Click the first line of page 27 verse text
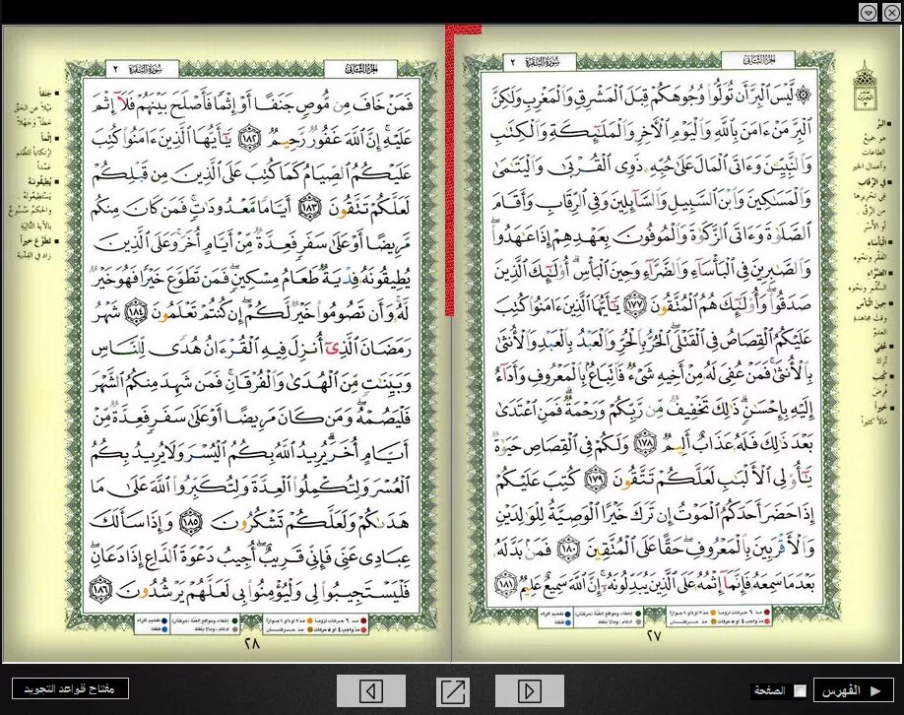Image resolution: width=904 pixels, height=715 pixels. coord(653,96)
